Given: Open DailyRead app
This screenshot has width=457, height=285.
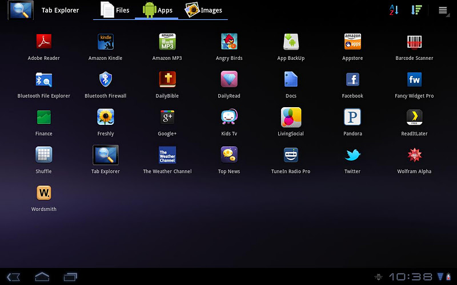Looking at the screenshot, I should [229, 79].
